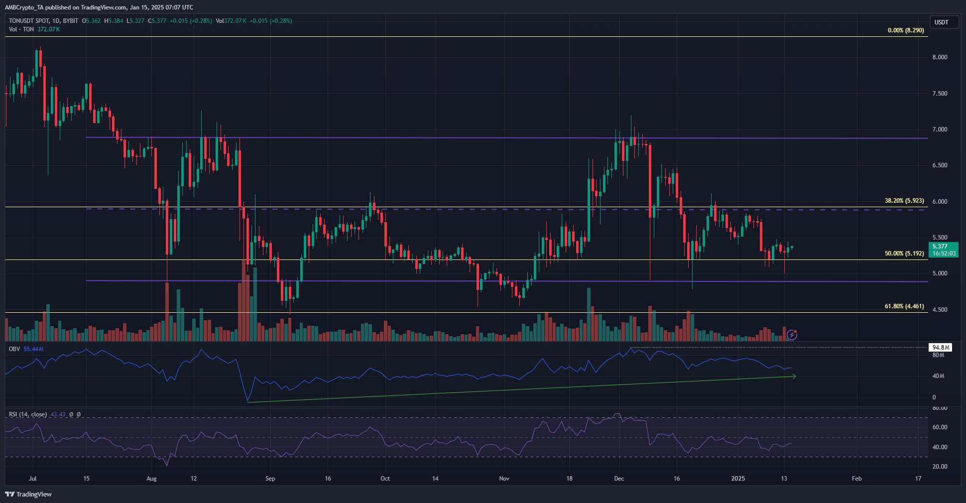Click the Feb label on time axis

(856, 479)
